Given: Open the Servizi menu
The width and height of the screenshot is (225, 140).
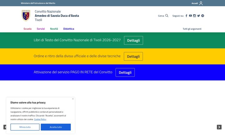Looking at the screenshot, I should tap(41, 29).
